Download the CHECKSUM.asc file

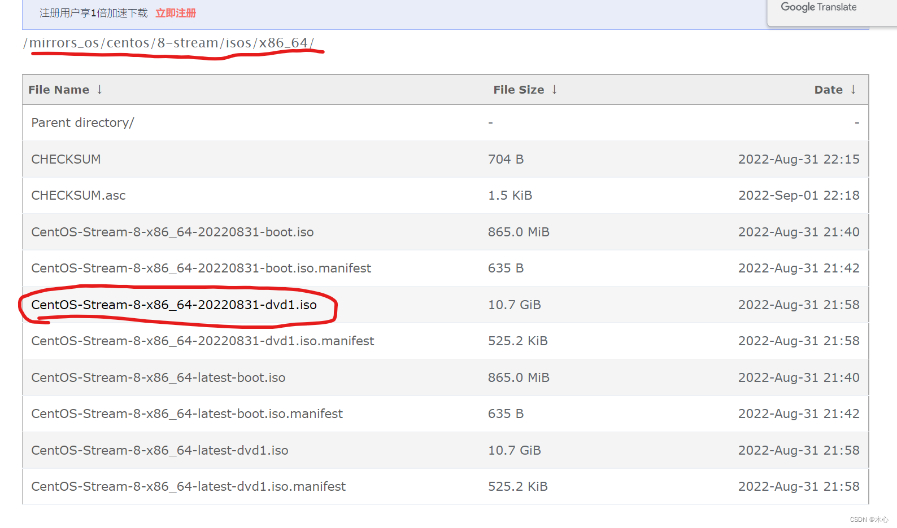tap(79, 195)
